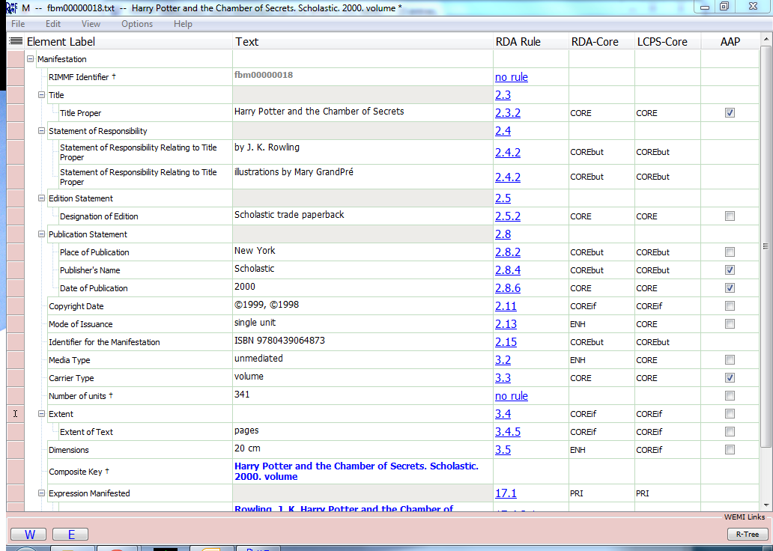This screenshot has width=773, height=551.
Task: Open the Edit menu
Action: coord(52,24)
